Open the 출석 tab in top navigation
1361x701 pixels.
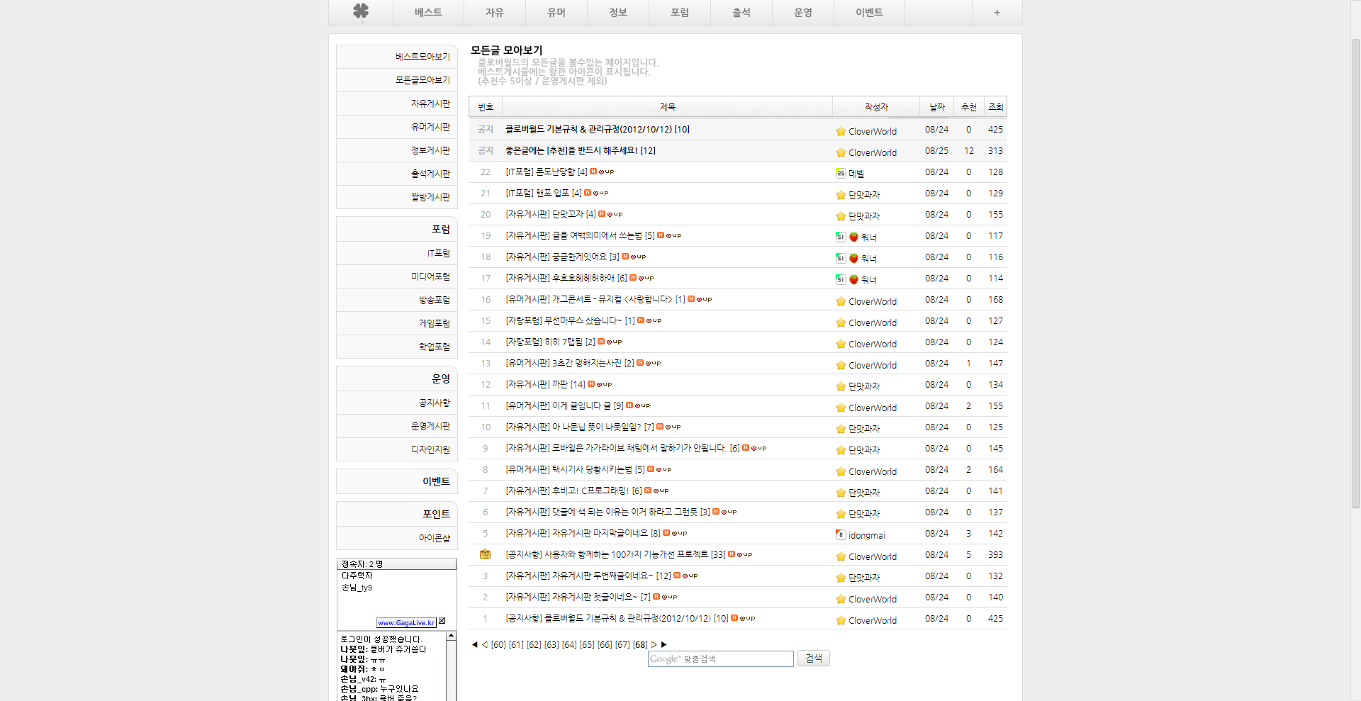coord(741,13)
